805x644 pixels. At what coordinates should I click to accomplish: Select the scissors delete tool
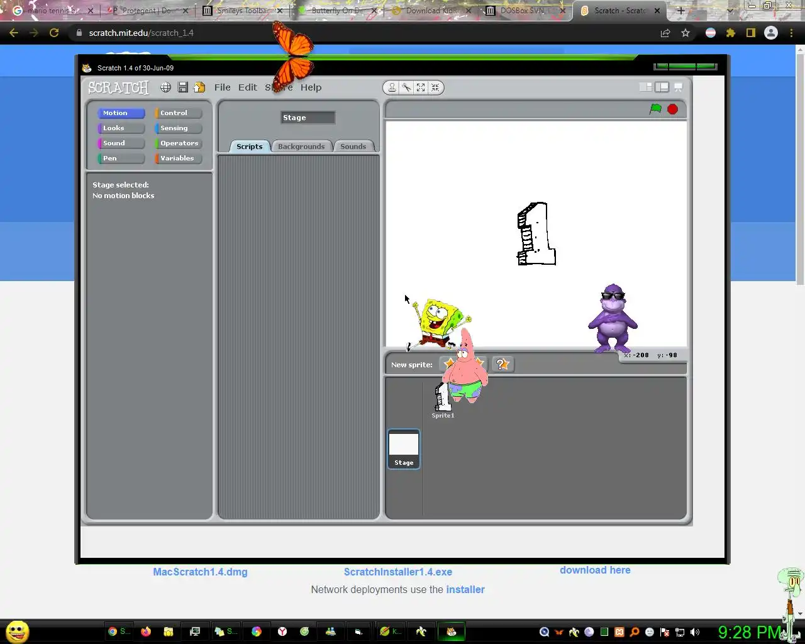(x=406, y=87)
